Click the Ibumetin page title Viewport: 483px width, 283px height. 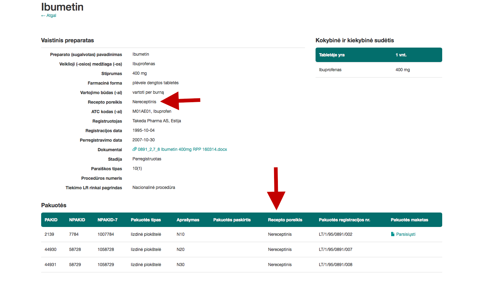[x=62, y=7]
